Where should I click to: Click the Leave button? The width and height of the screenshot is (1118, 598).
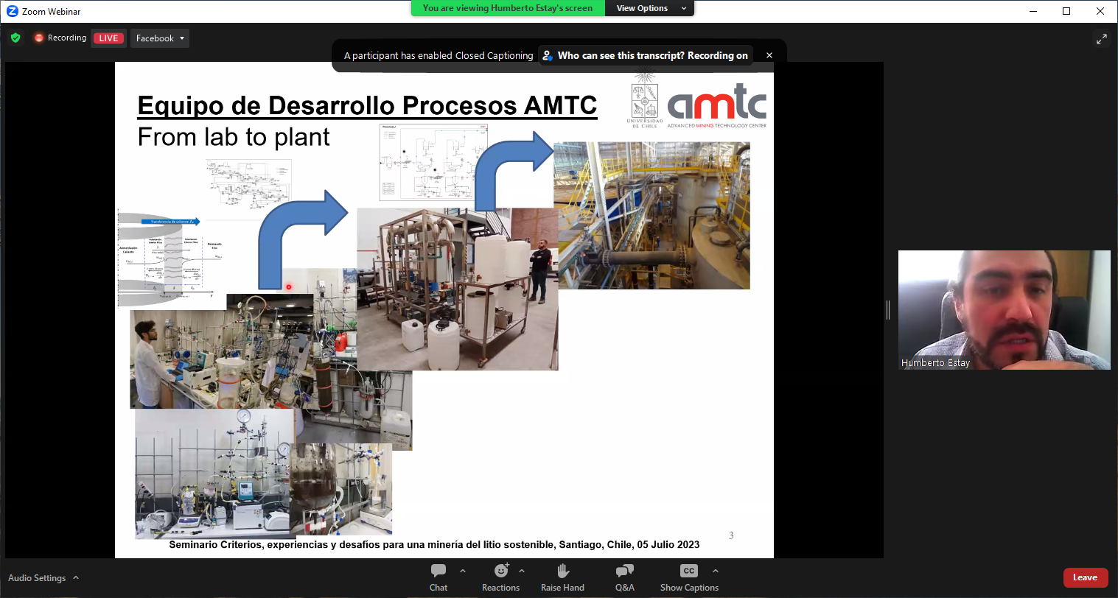coord(1085,577)
